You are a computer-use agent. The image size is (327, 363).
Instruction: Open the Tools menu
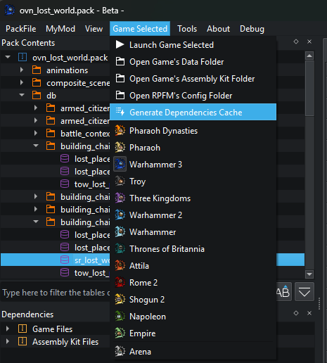[187, 29]
